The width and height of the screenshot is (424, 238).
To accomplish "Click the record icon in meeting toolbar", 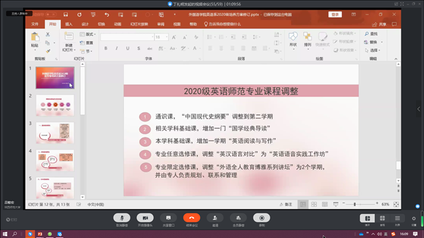I will tap(262, 218).
